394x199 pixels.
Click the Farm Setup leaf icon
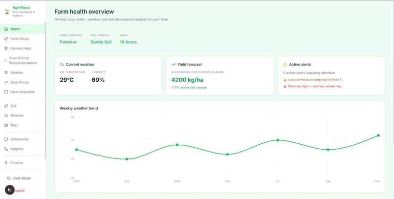[x=6, y=39]
